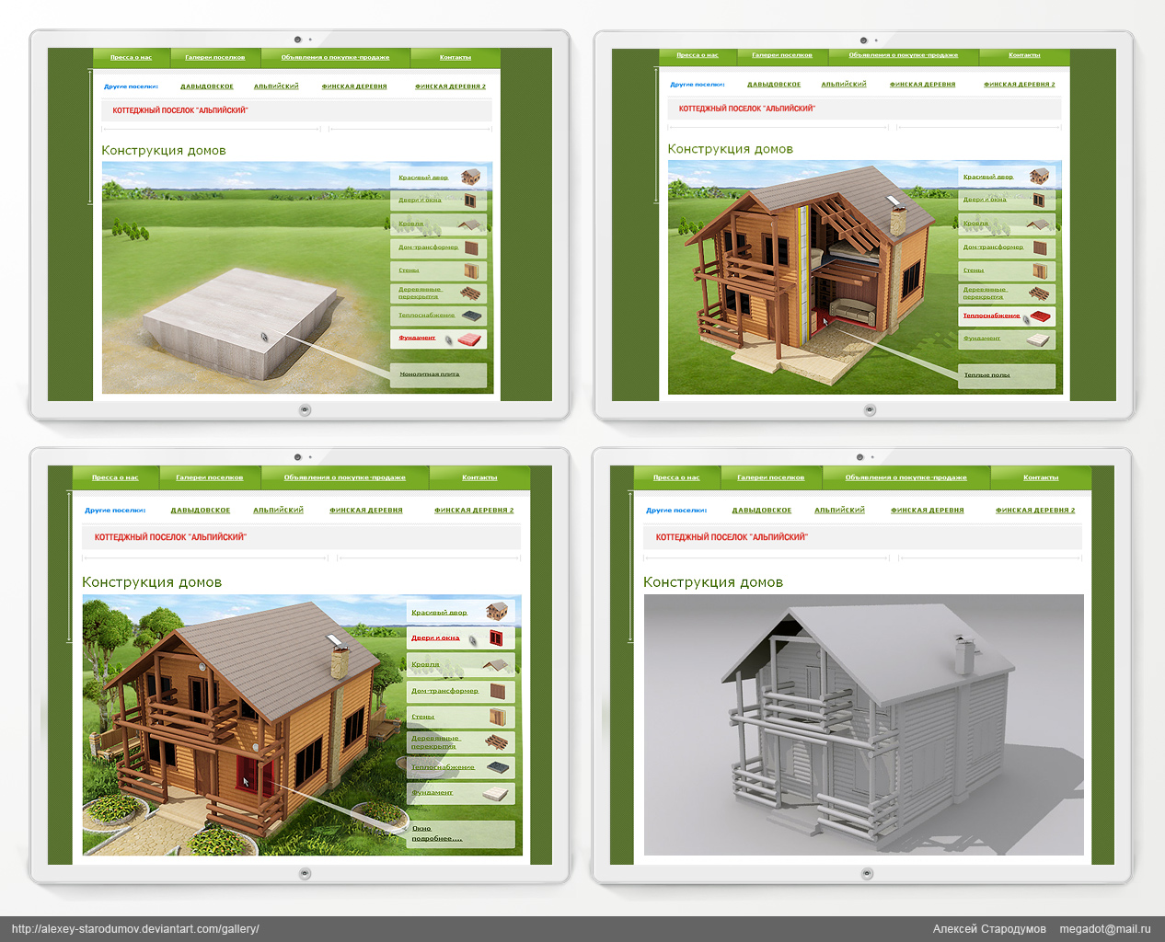Image resolution: width=1165 pixels, height=942 pixels.
Task: Click the window icon beside Двери и окна on foundation slab screen
Action: pyautogui.click(x=470, y=200)
